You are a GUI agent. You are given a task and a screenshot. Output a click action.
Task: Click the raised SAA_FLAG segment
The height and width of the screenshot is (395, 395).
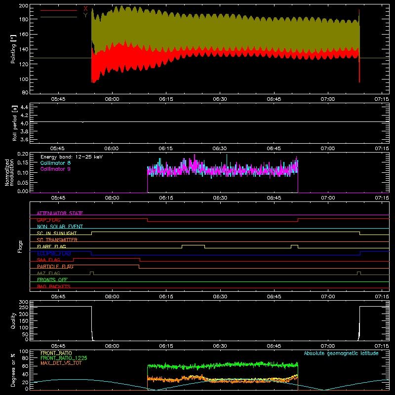point(107,258)
